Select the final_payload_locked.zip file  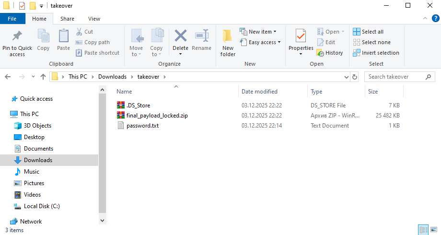click(x=157, y=116)
